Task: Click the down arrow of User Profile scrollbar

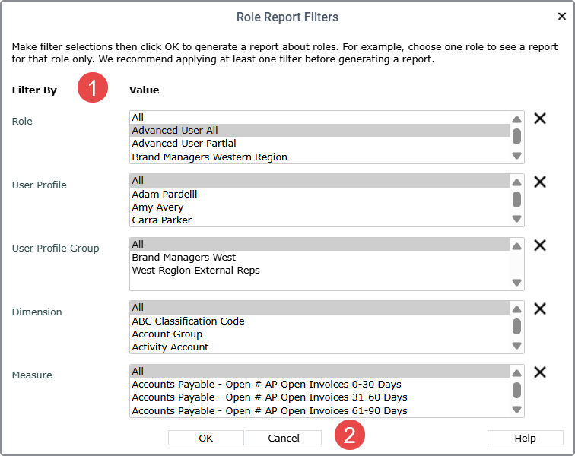Action: point(516,219)
